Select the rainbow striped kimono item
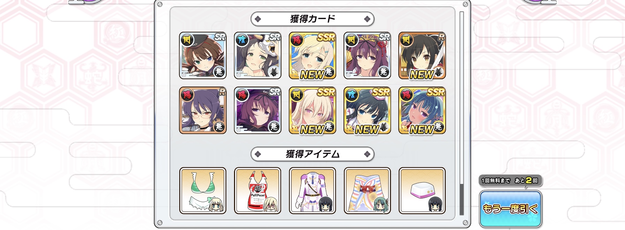 pos(367,191)
